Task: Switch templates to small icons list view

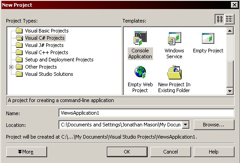Action: coord(229,19)
